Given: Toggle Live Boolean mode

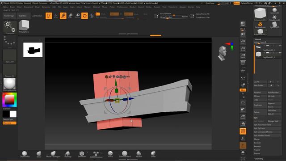Looking at the screenshot, I should 37,16.
